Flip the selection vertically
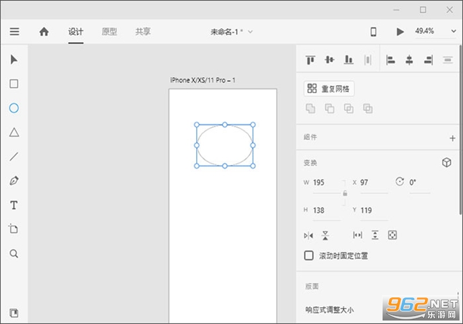The image size is (463, 324). click(x=325, y=235)
